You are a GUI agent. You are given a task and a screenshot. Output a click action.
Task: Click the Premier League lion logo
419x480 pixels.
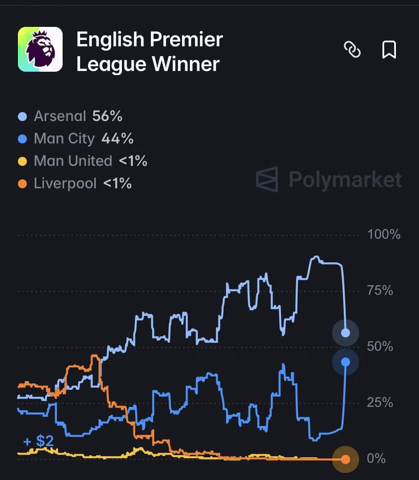[x=40, y=49]
